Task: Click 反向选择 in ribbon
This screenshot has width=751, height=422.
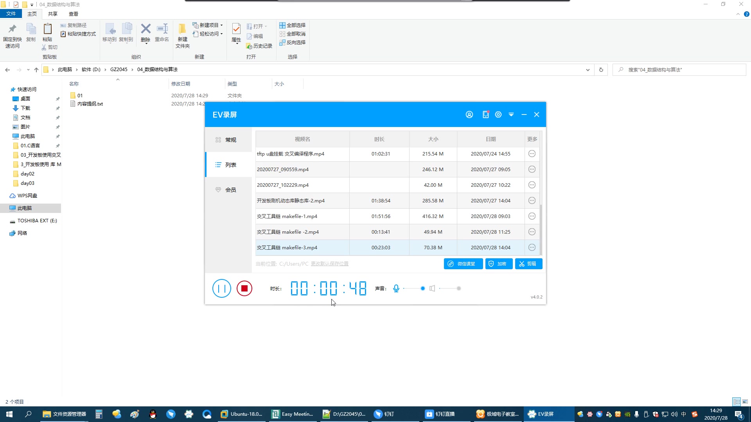Action: tap(293, 43)
